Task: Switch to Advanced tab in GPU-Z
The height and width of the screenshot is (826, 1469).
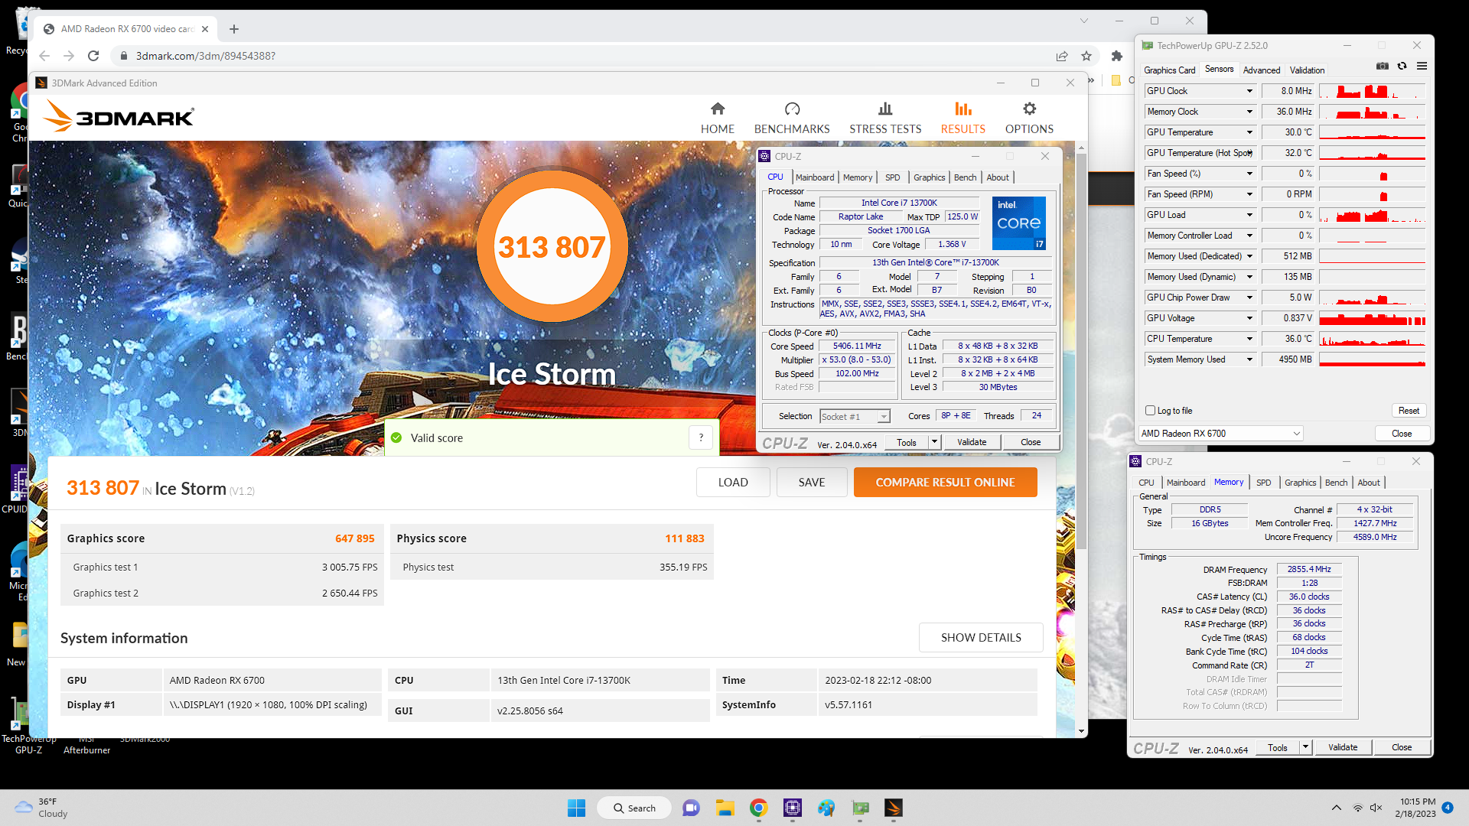Action: 1261,70
